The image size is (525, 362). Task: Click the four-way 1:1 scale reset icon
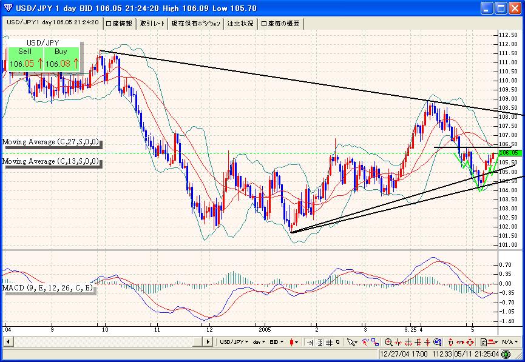click(x=470, y=342)
